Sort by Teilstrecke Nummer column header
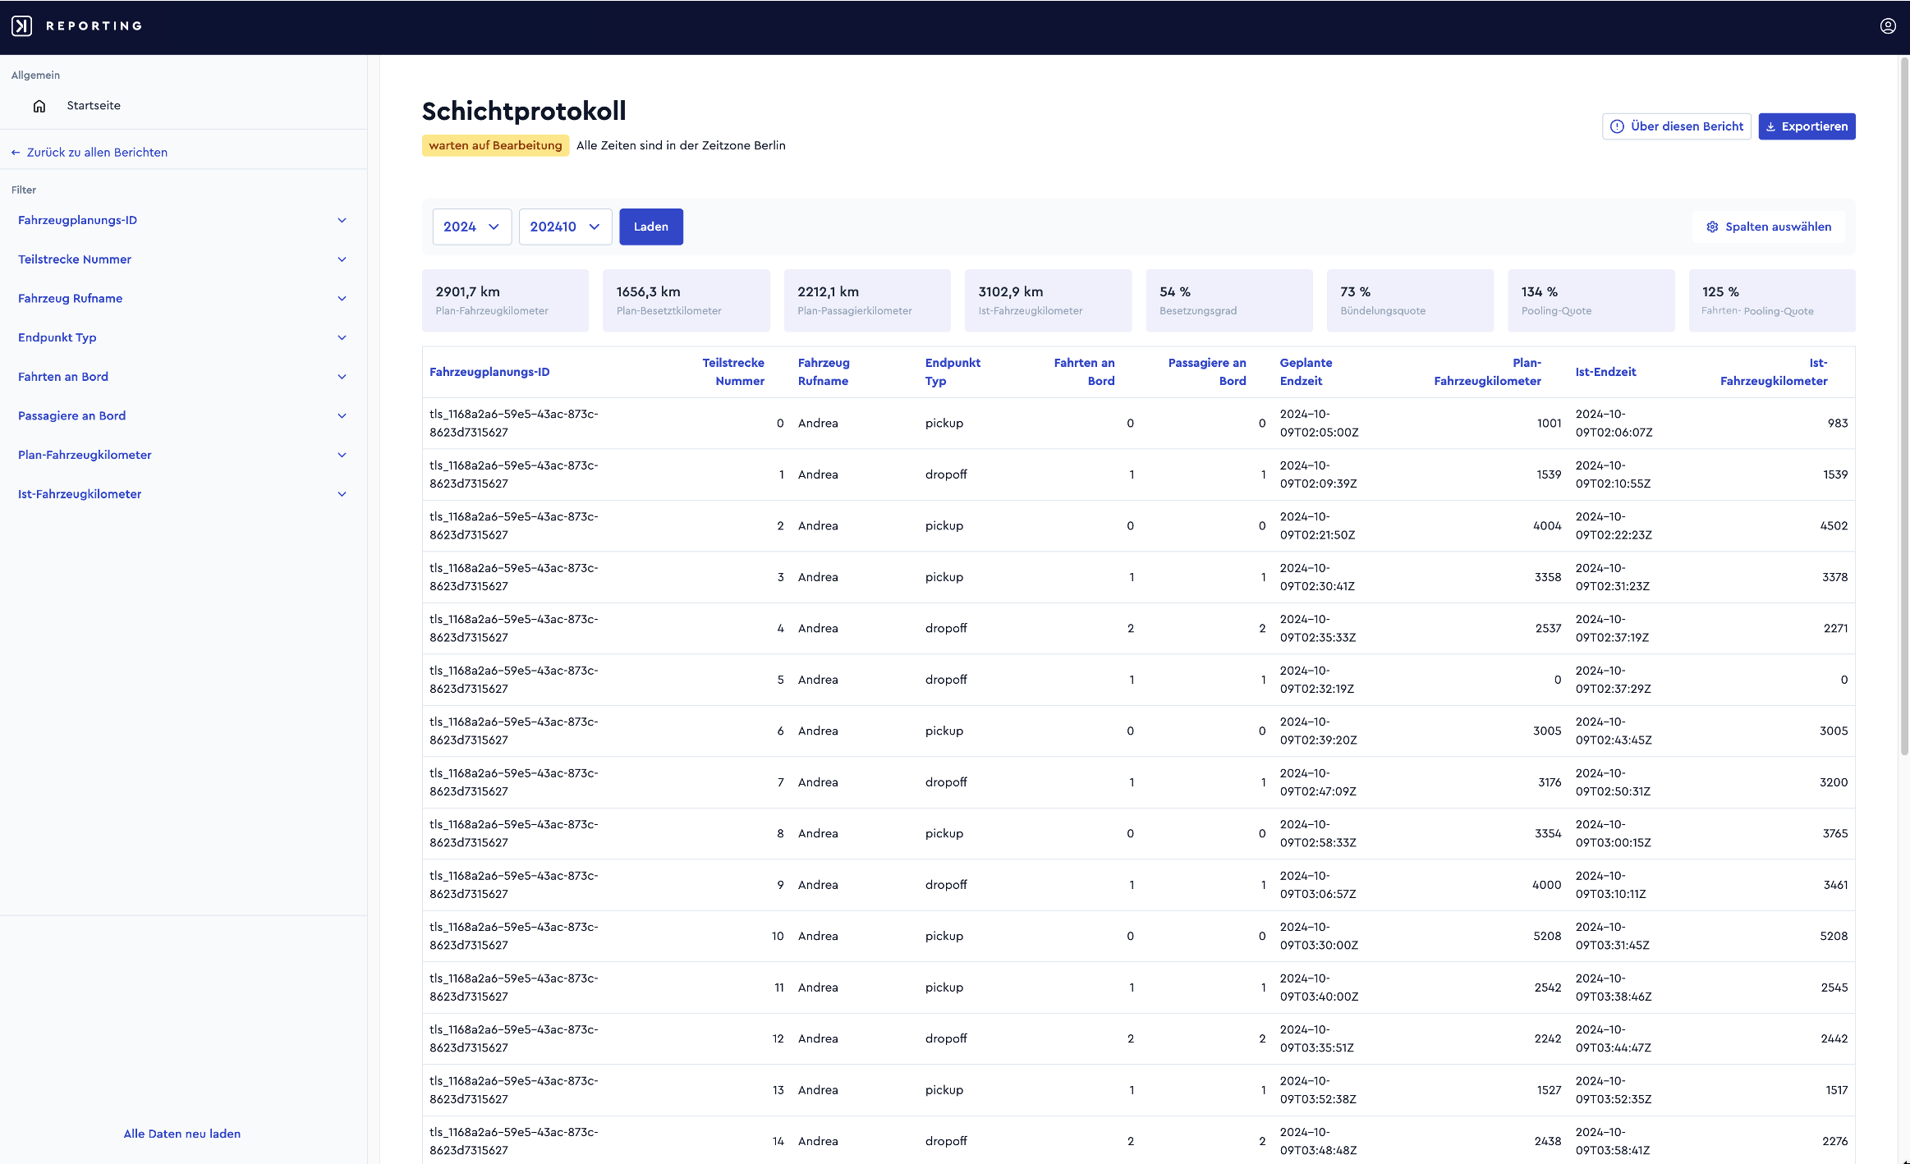 [733, 372]
